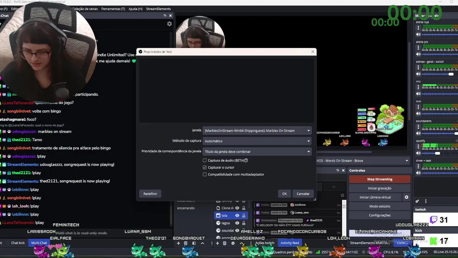Hide the 'tela' source with eye icon
Image resolution: width=458 pixels, height=258 pixels.
(237, 215)
